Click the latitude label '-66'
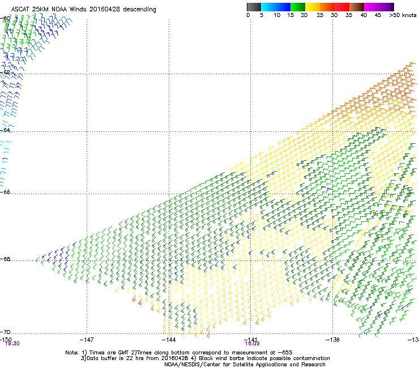 pos(5,192)
